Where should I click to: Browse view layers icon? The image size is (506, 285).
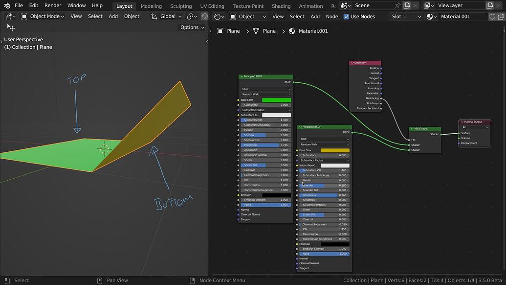(429, 5)
